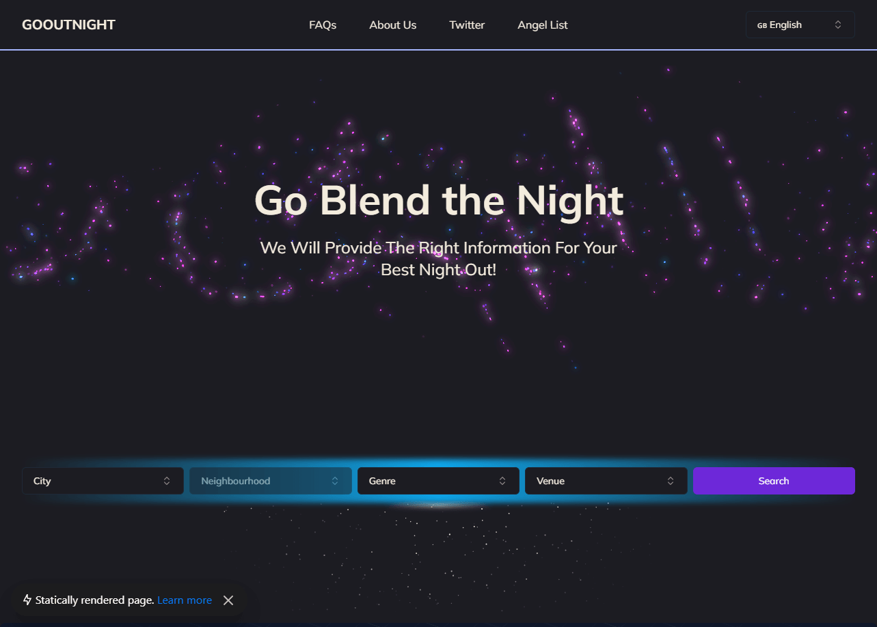Click the Neighbourhood chevron icon

point(335,481)
